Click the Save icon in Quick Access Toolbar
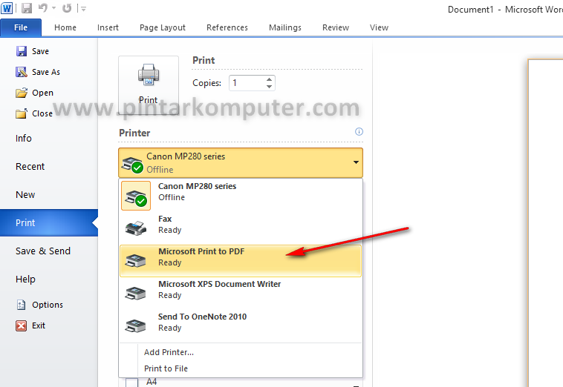This screenshot has height=387, width=563. coord(26,8)
